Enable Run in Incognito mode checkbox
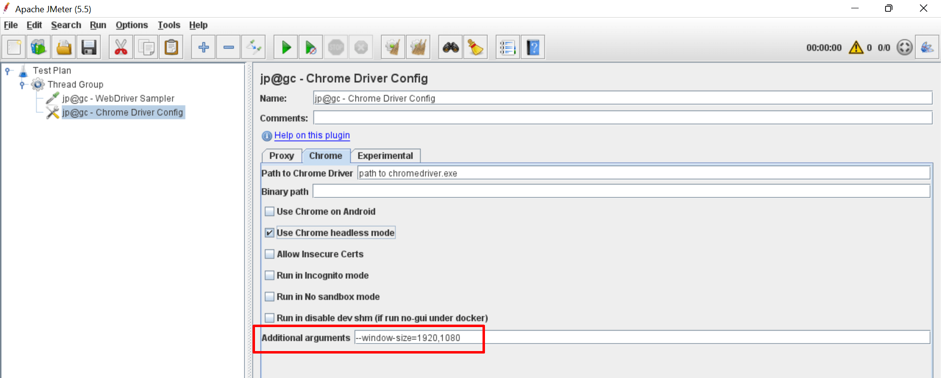This screenshot has width=941, height=378. (269, 275)
